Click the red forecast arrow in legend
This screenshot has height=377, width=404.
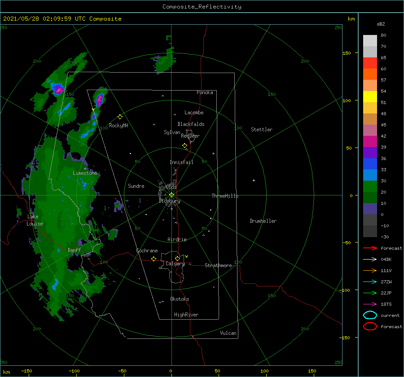[370, 248]
